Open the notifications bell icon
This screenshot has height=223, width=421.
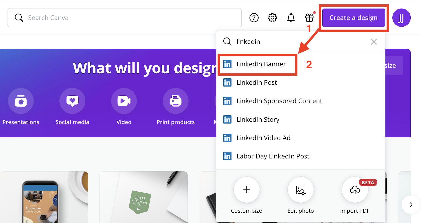(291, 18)
